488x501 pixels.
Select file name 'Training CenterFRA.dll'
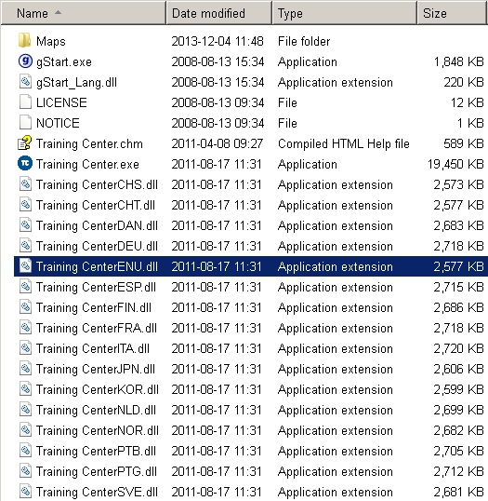(x=97, y=328)
